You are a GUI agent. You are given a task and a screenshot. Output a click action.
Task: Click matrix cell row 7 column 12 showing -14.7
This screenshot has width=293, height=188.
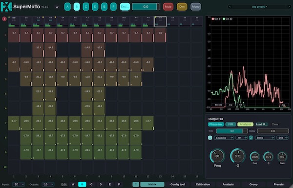click(x=148, y=123)
